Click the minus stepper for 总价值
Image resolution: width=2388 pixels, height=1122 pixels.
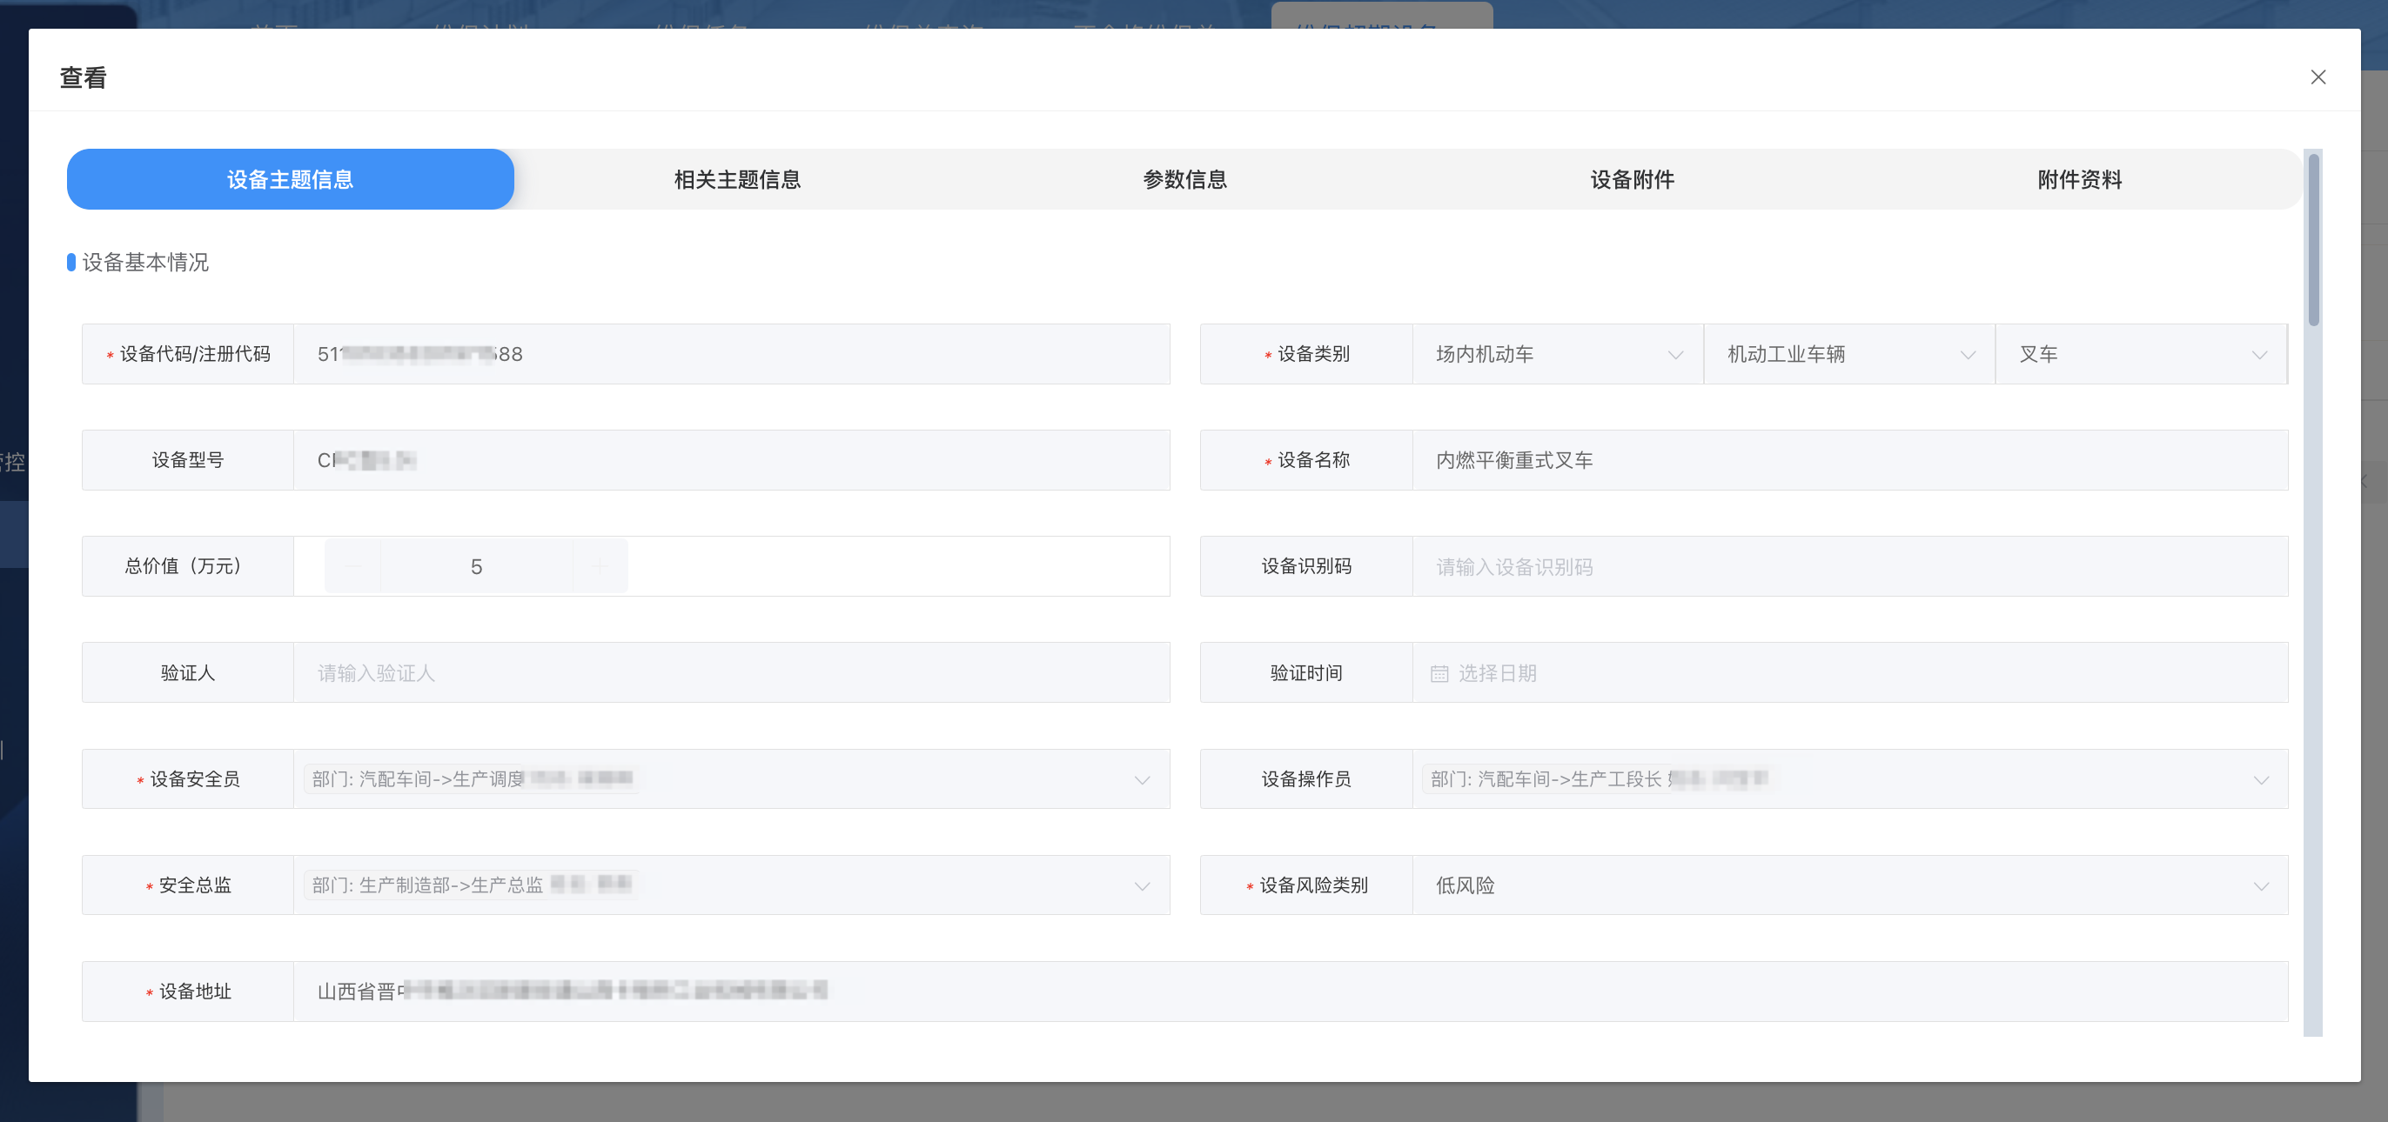(353, 566)
